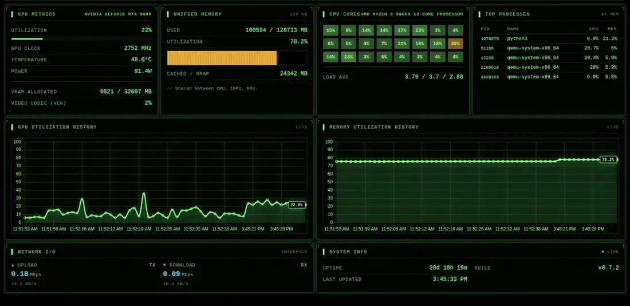The width and height of the screenshot is (630, 306).
Task: Sort processes by the CPU column header
Action: 593,29
